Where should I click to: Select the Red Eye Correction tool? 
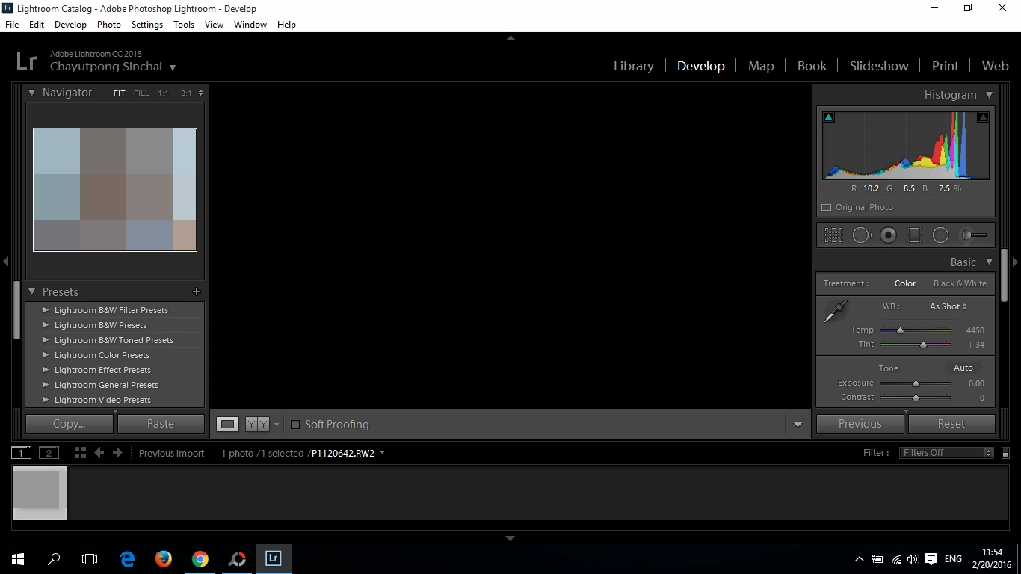(x=888, y=235)
